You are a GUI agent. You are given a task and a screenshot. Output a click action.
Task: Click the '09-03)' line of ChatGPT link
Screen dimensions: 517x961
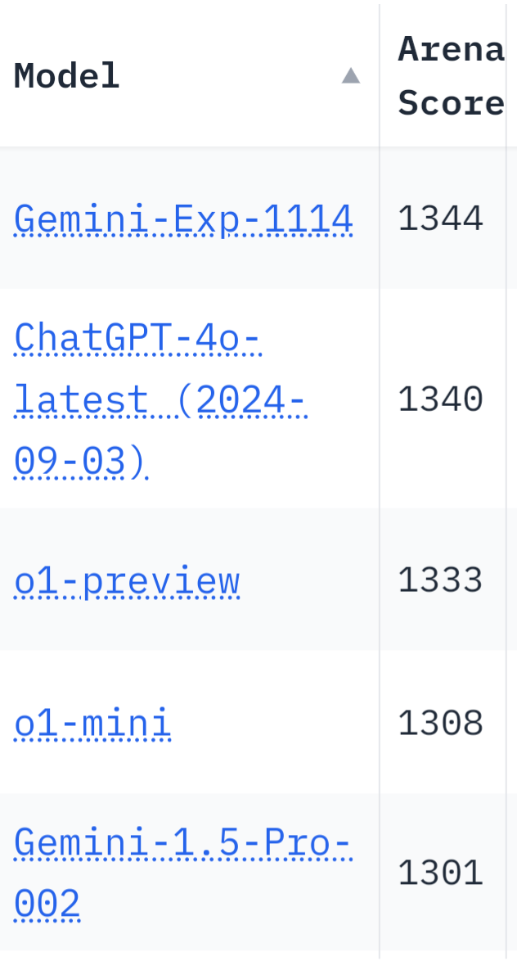point(79,462)
